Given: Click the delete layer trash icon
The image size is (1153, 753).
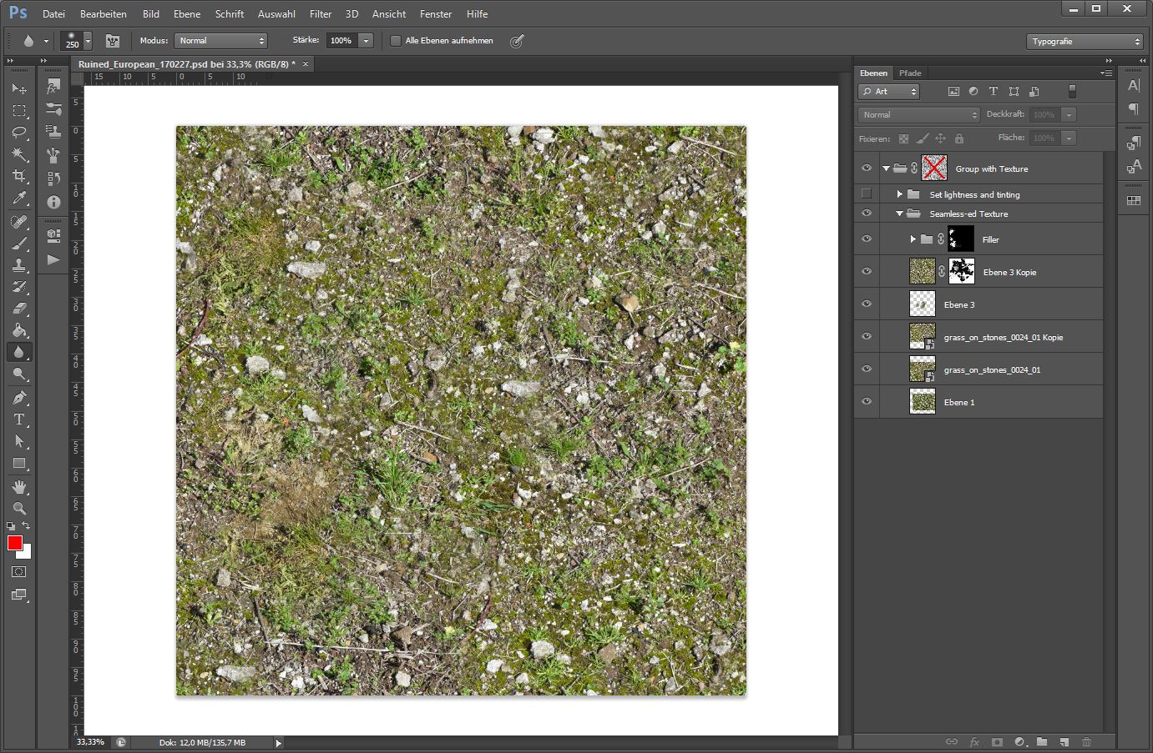Looking at the screenshot, I should (x=1086, y=741).
